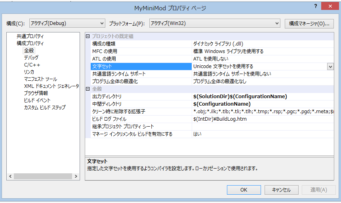The width and height of the screenshot is (341, 203).
Task: Click the tree's scroll left arrow
Action: [10, 176]
